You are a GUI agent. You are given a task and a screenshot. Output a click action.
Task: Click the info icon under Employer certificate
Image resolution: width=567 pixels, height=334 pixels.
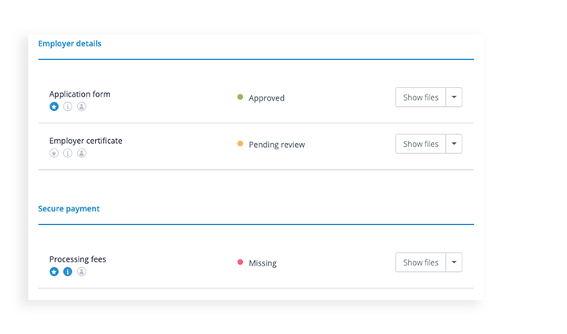(68, 153)
